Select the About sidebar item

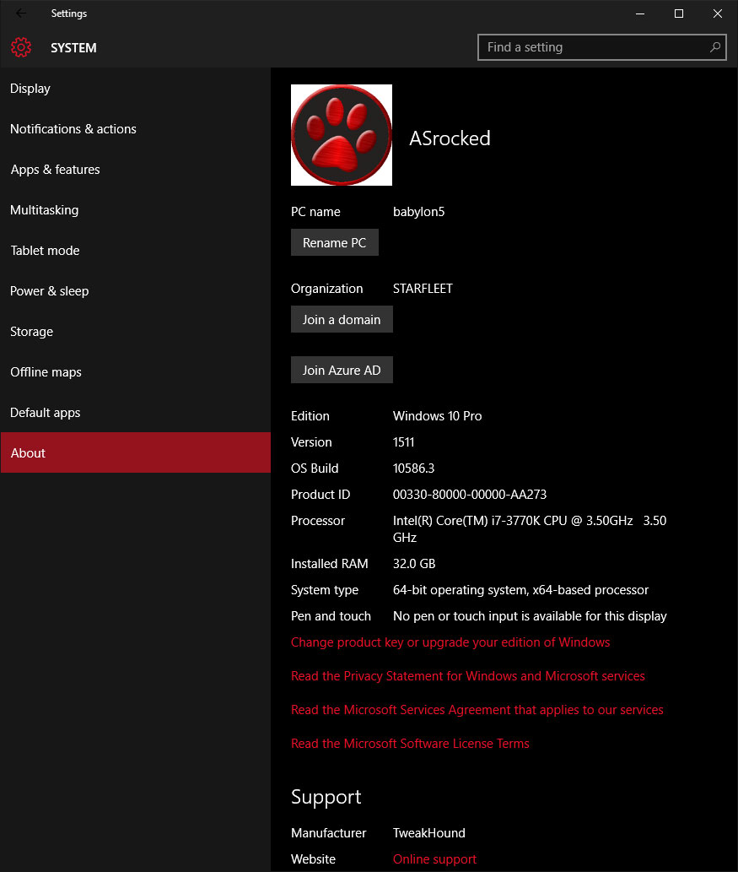coord(136,452)
